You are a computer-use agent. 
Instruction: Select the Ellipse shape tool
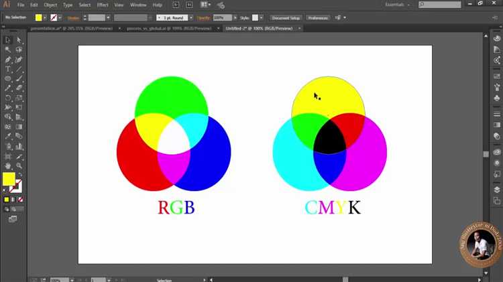[x=7, y=78]
